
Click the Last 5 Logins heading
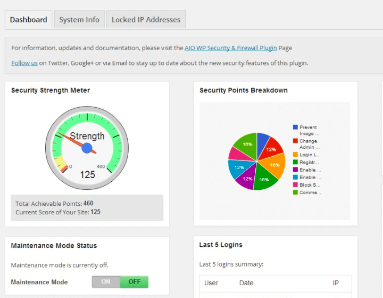[x=221, y=245]
